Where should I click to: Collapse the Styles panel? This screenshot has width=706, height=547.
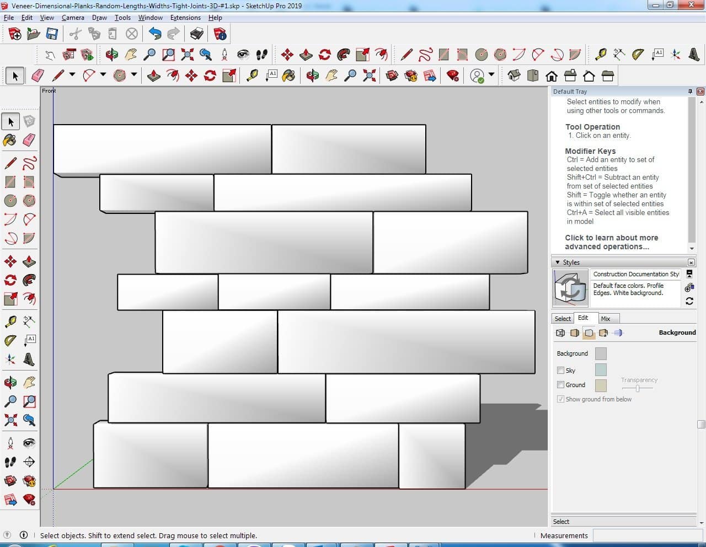pos(558,262)
